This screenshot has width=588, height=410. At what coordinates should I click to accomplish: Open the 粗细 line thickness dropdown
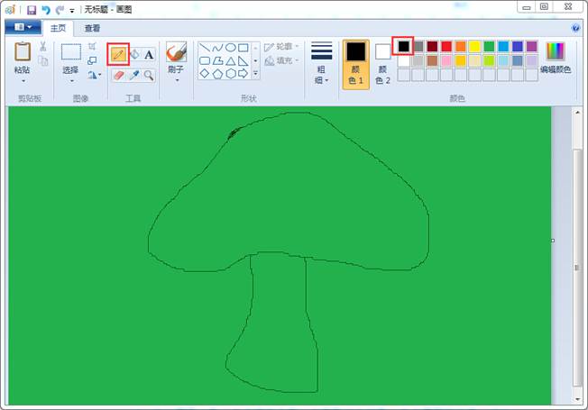pyautogui.click(x=321, y=63)
